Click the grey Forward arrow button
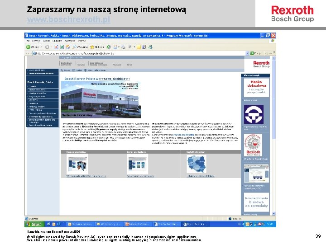The image size is (326, 244). (47, 47)
